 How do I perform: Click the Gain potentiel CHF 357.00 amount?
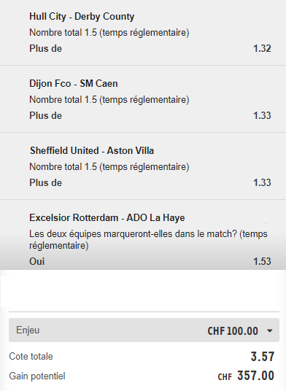click(246, 376)
